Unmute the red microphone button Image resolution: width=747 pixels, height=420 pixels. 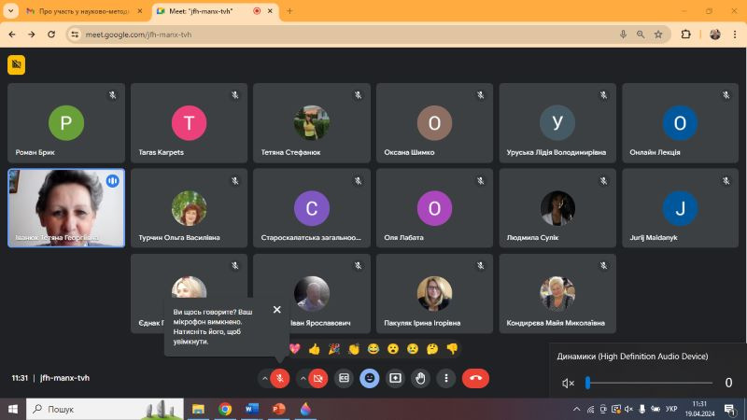click(x=279, y=379)
